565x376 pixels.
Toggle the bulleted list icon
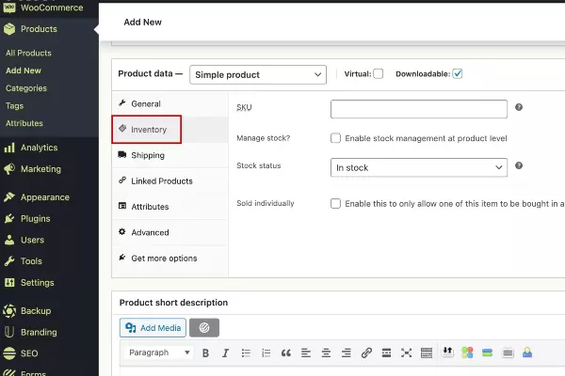tap(245, 353)
